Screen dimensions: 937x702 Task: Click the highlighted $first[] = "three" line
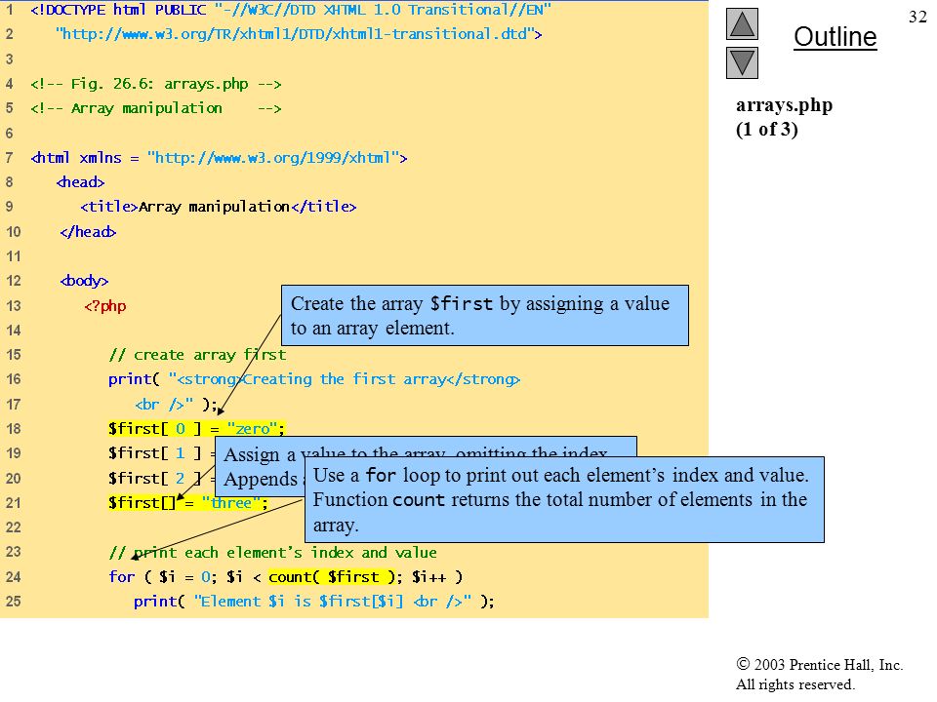point(188,503)
